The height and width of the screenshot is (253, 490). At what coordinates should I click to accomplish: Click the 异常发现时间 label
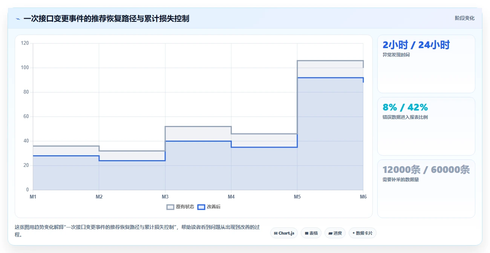396,55
